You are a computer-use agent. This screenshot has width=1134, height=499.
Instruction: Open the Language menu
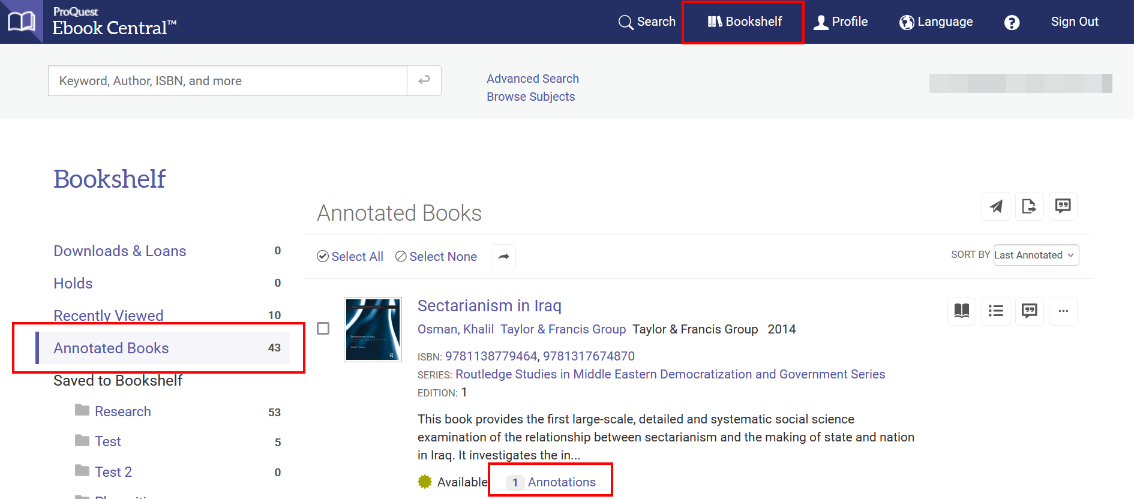point(936,22)
